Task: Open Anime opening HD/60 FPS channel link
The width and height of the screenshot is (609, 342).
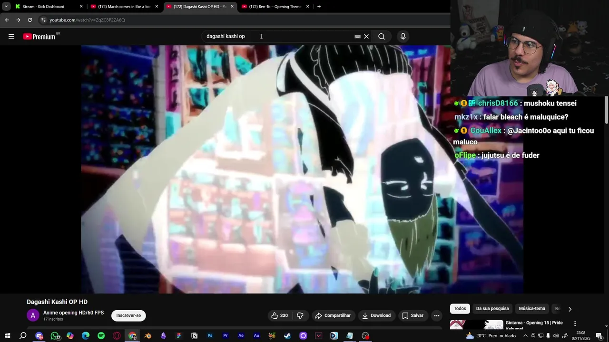Action: coord(73,313)
